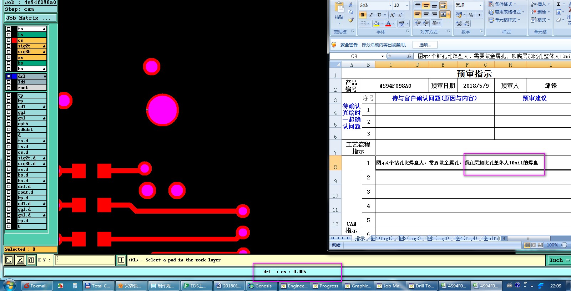Click the percent style icon
Viewport: 571px width, 291px height.
(x=471, y=15)
